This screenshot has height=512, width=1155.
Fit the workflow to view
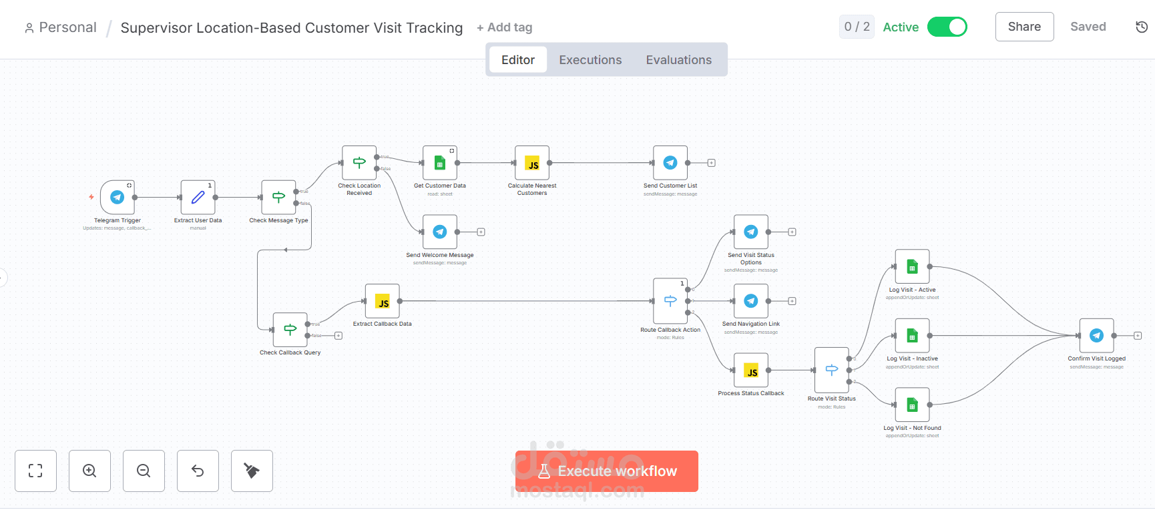[35, 471]
